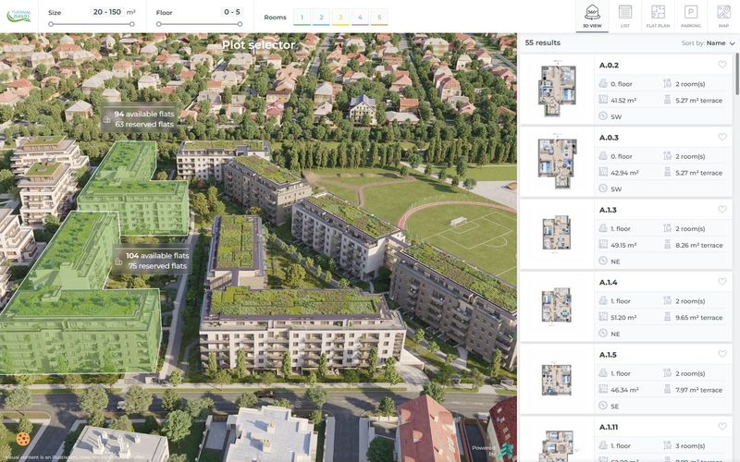This screenshot has height=462, width=740.
Task: Click the results list scrollbar
Action: pos(736,73)
